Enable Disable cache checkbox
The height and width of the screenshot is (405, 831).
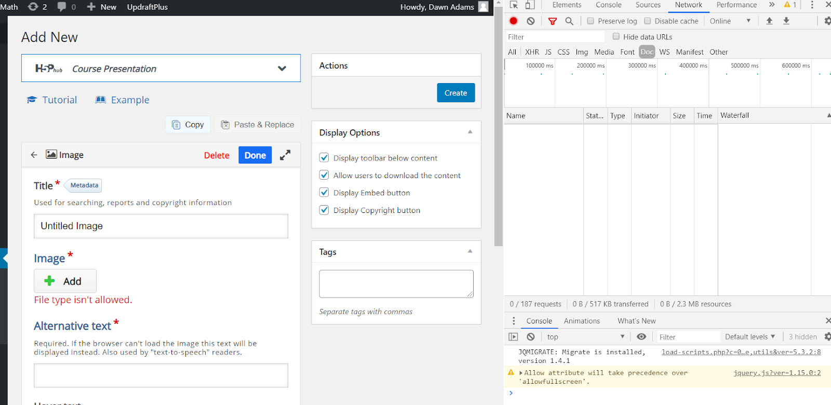click(647, 21)
